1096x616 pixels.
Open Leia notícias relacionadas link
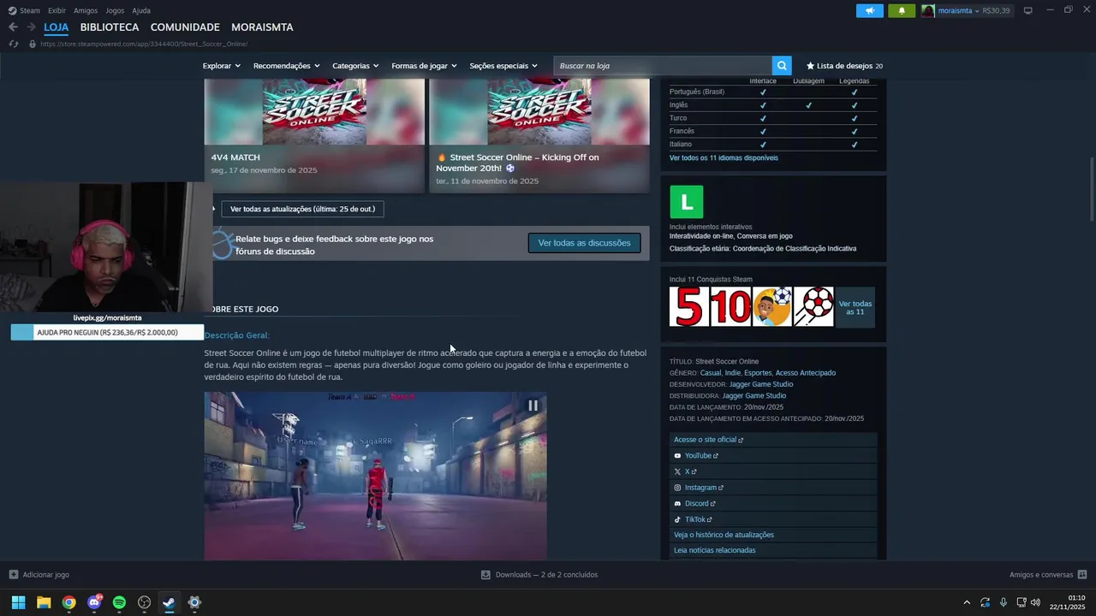point(773,550)
